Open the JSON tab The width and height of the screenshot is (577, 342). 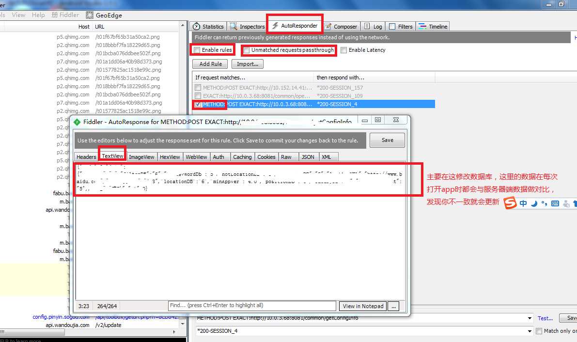(308, 157)
